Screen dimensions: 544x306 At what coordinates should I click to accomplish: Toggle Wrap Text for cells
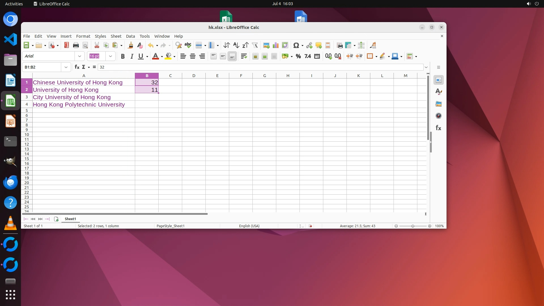click(x=244, y=56)
